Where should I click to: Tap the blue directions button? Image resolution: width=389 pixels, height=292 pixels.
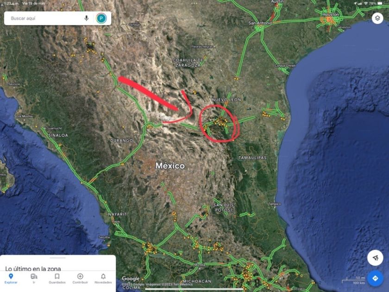click(x=375, y=278)
